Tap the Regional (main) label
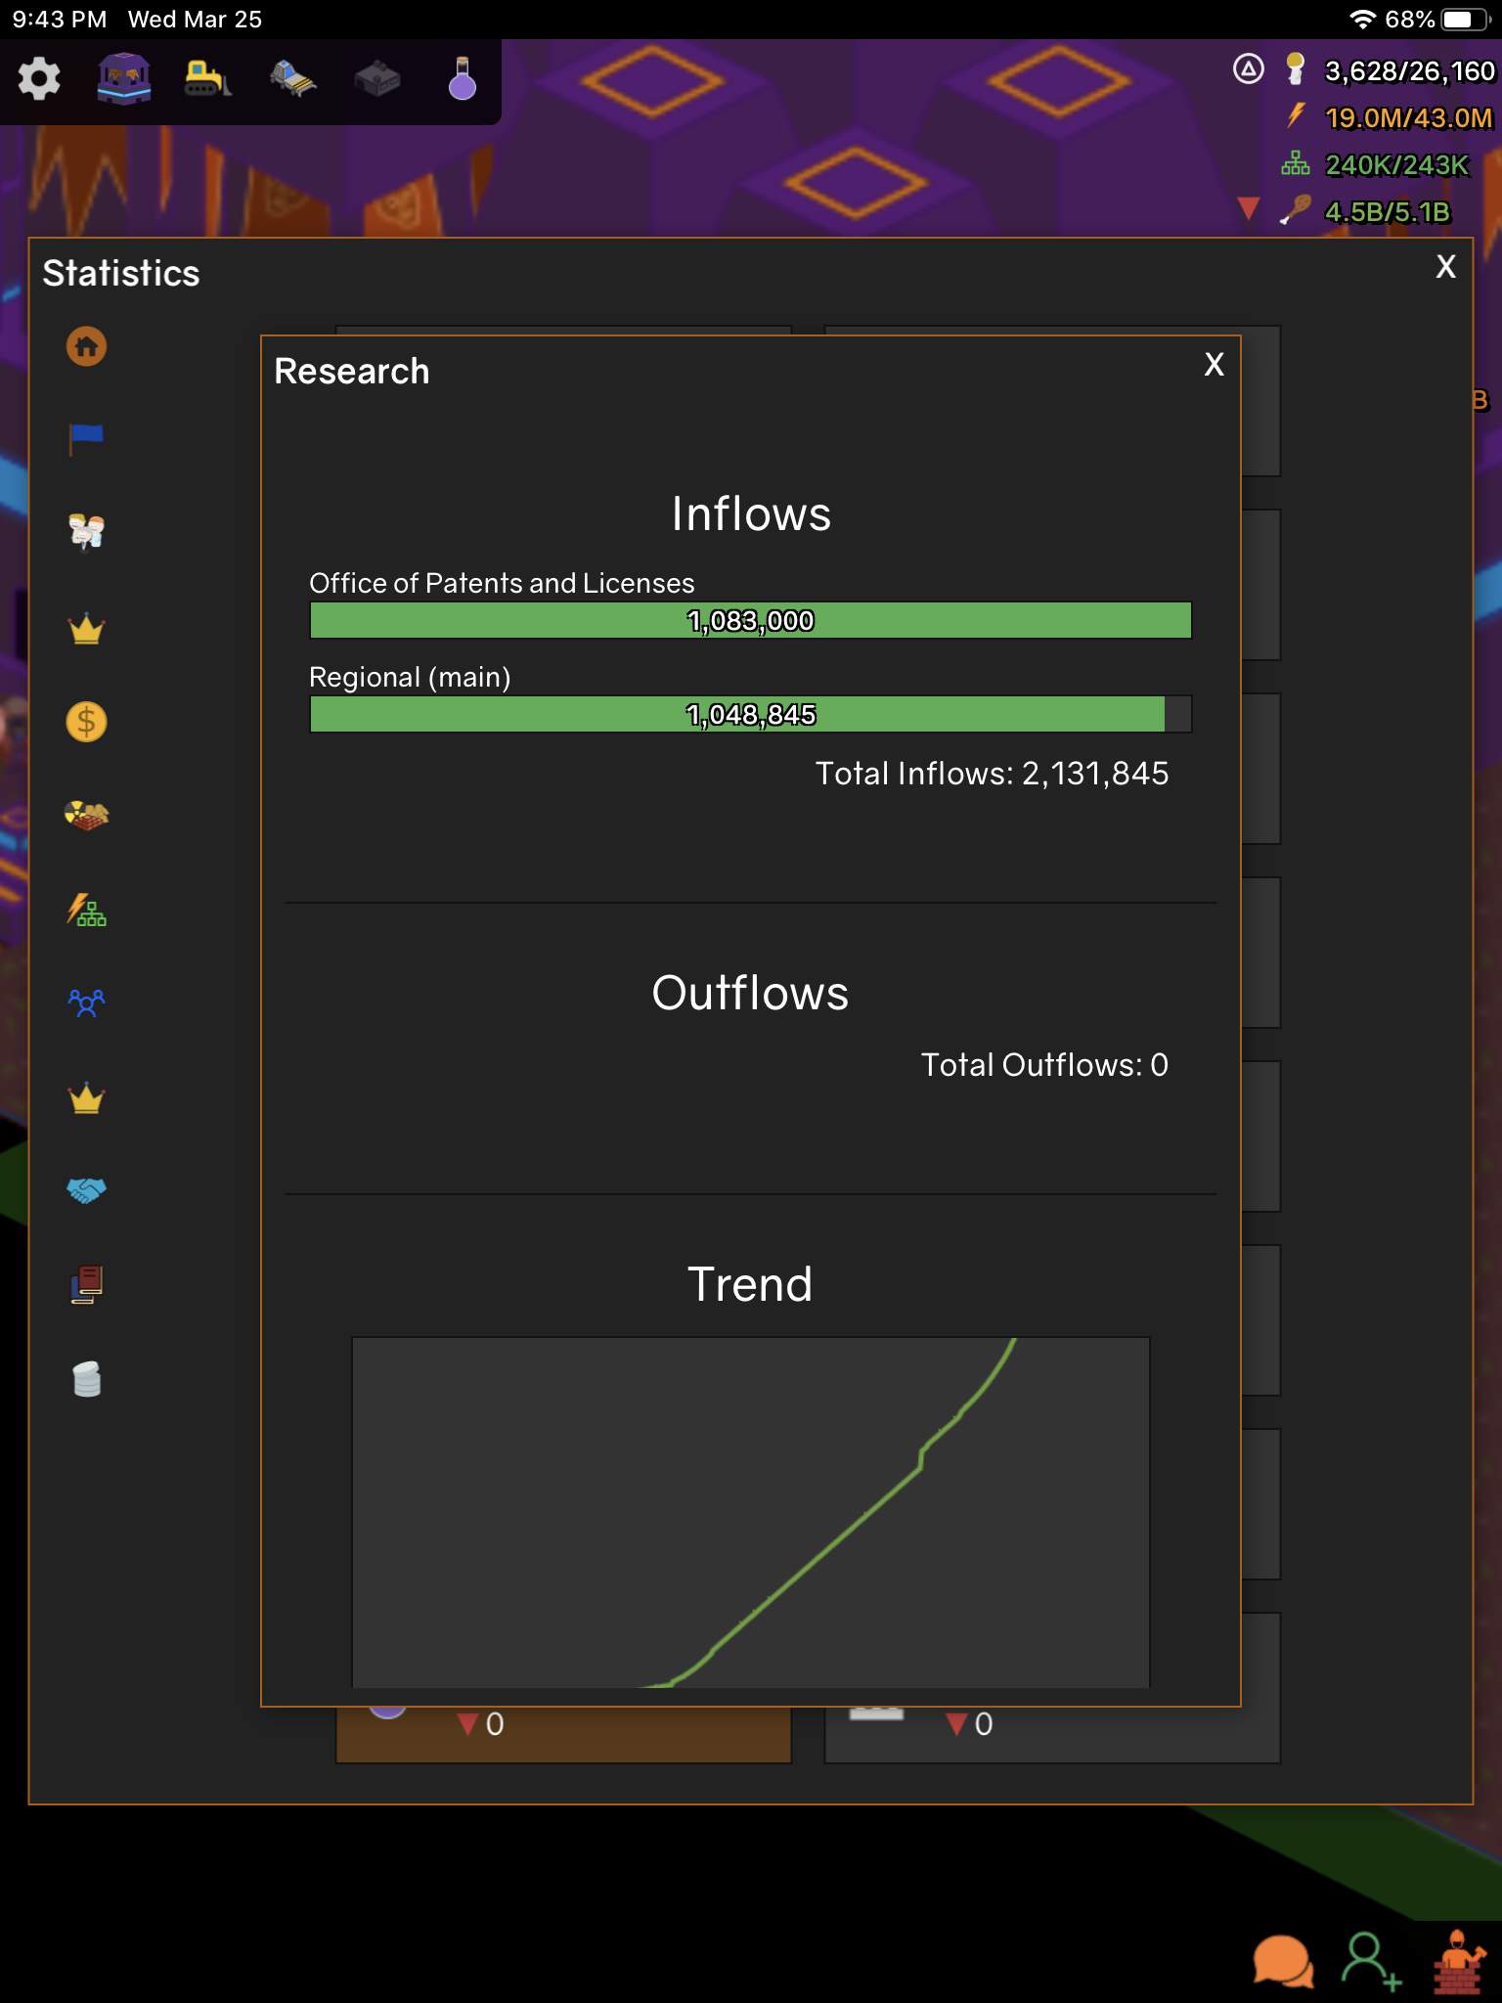This screenshot has width=1502, height=2003. pyautogui.click(x=410, y=677)
